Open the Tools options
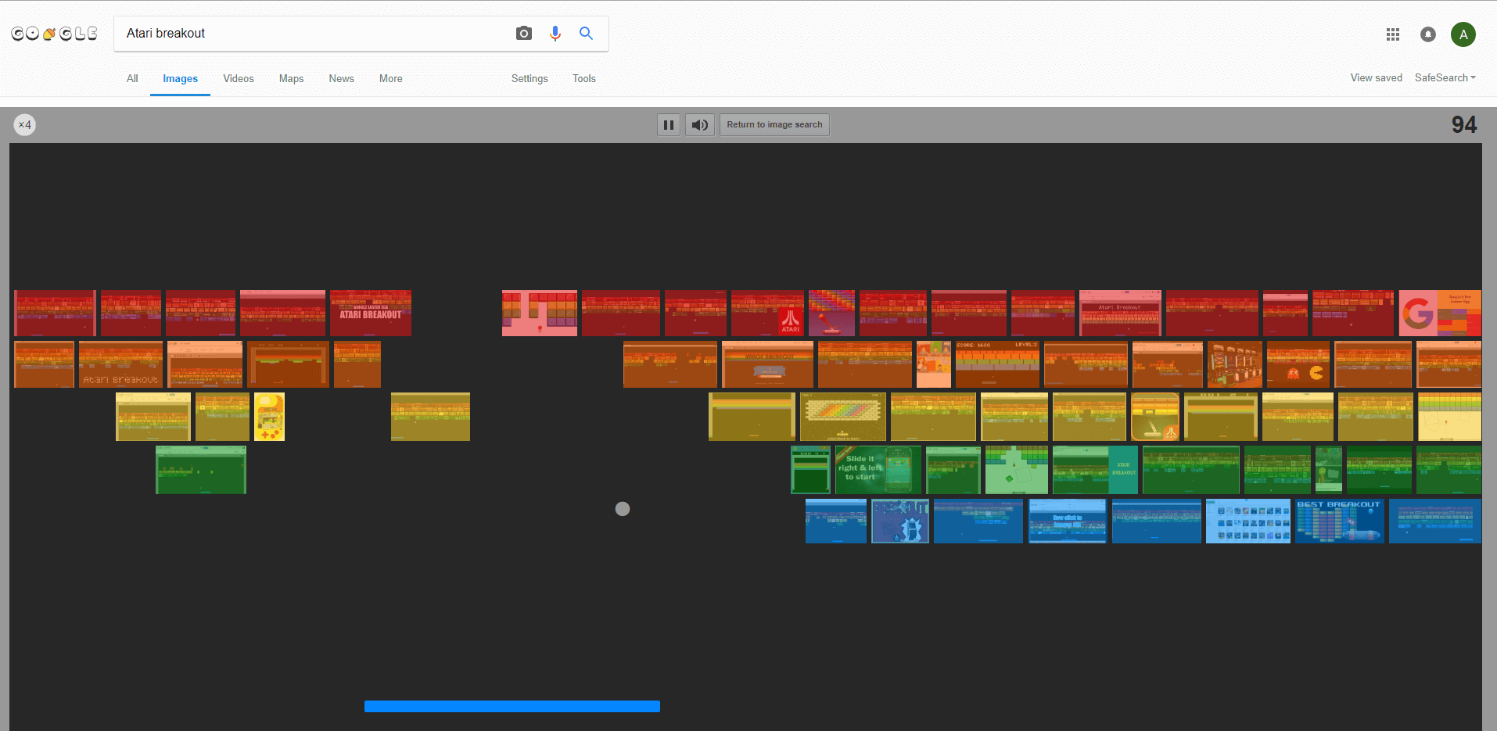 (x=584, y=79)
